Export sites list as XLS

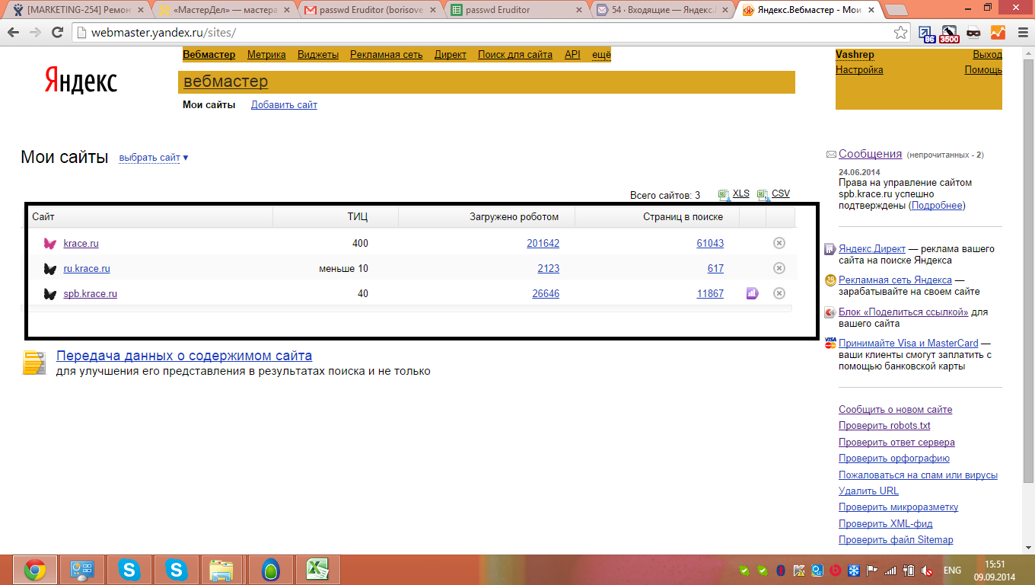tap(740, 193)
